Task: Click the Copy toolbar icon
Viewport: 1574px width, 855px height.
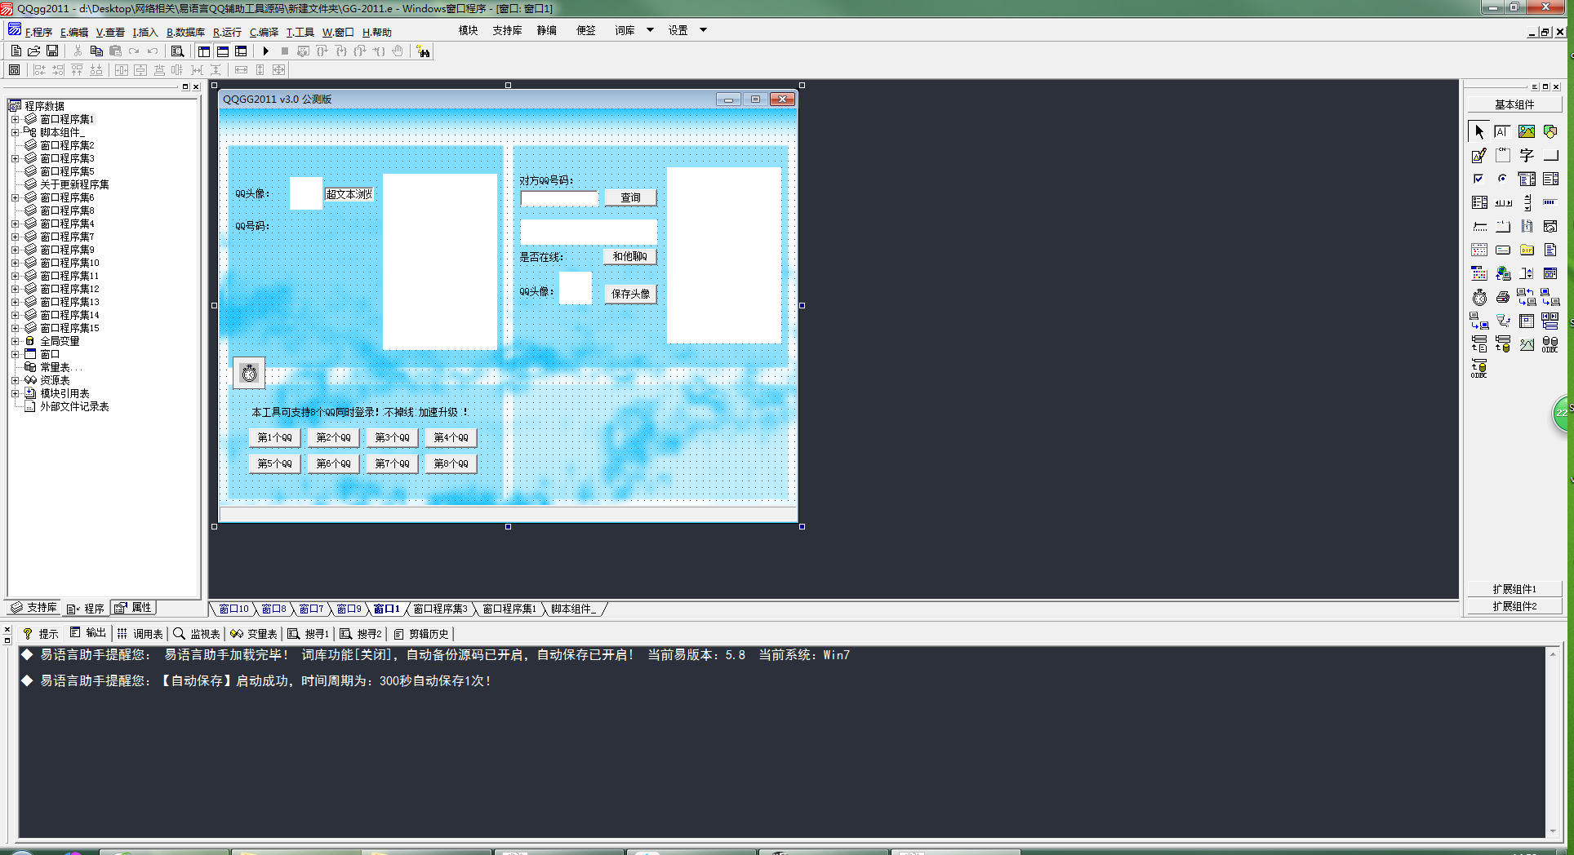Action: (96, 51)
